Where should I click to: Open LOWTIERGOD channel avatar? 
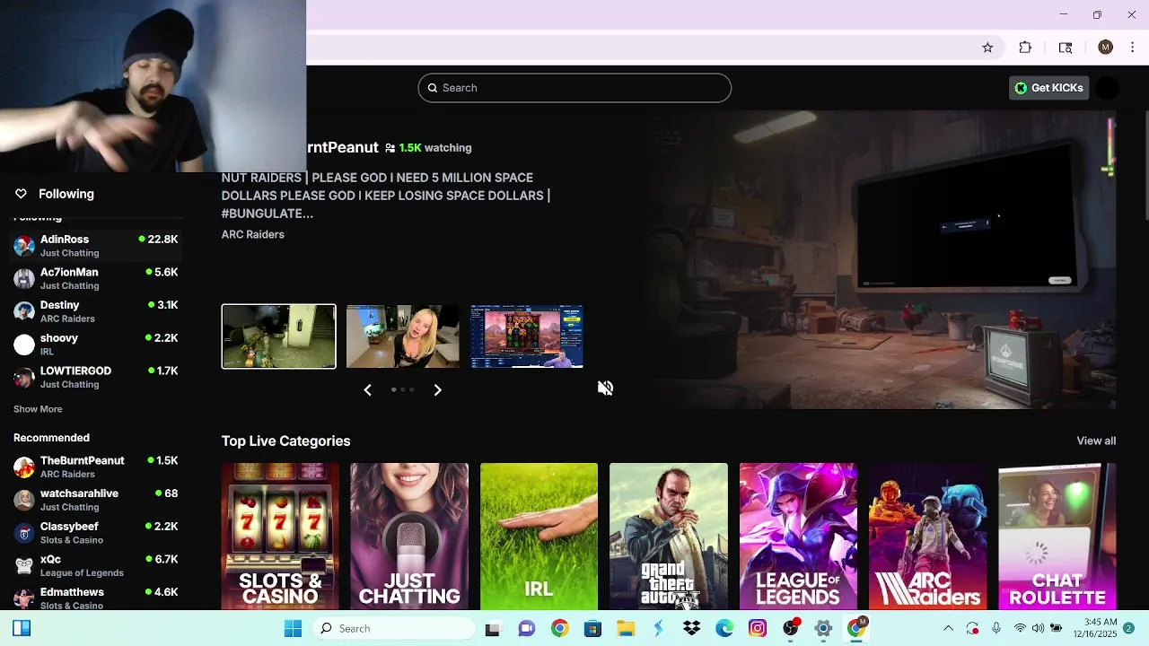click(x=24, y=377)
